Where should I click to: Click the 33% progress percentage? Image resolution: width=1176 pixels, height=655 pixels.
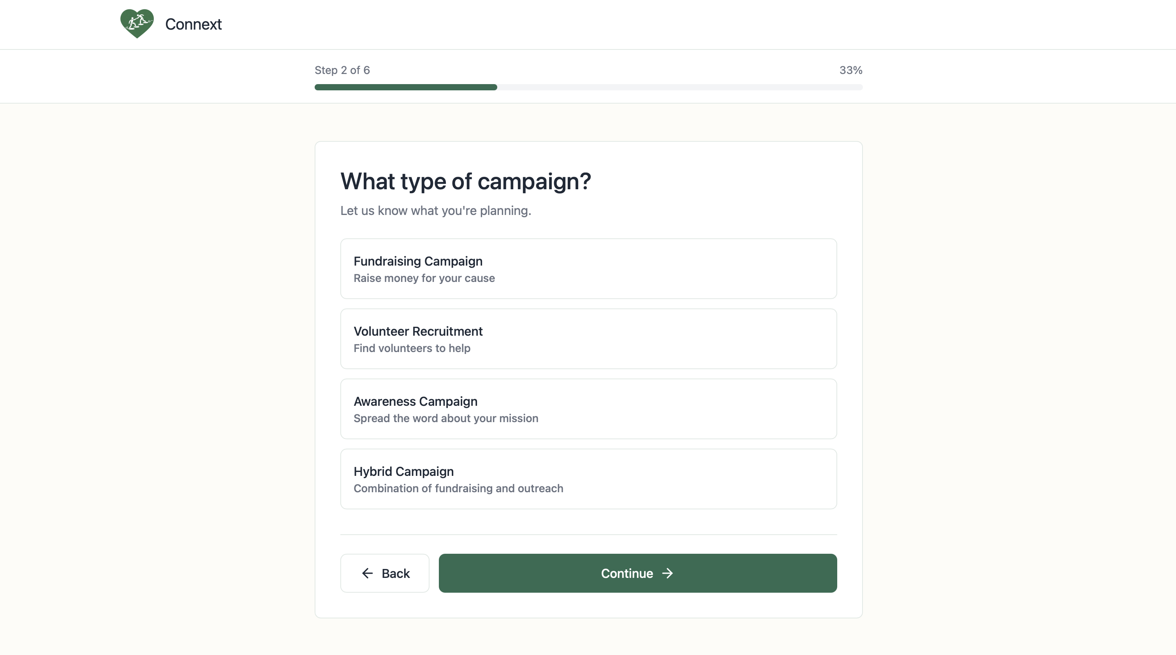tap(850, 70)
